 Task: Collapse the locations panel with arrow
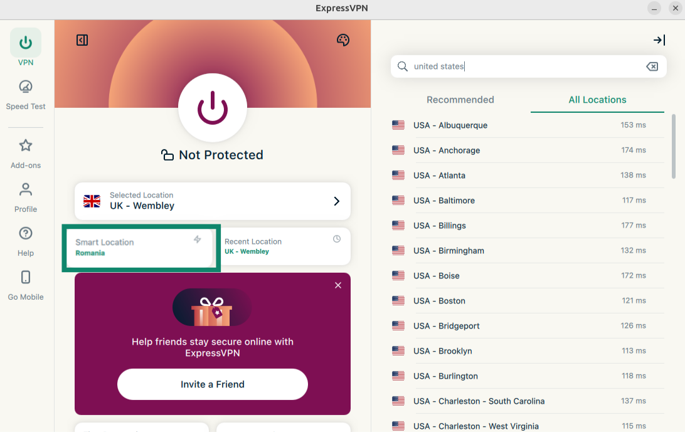pos(659,40)
